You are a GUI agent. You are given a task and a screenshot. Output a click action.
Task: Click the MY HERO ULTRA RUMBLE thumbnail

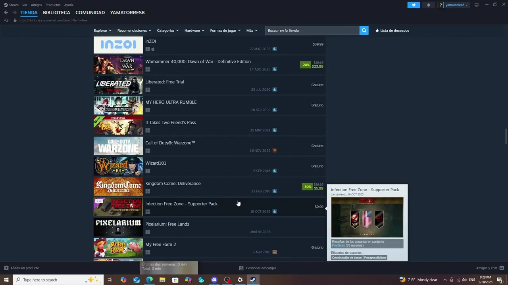pyautogui.click(x=118, y=105)
